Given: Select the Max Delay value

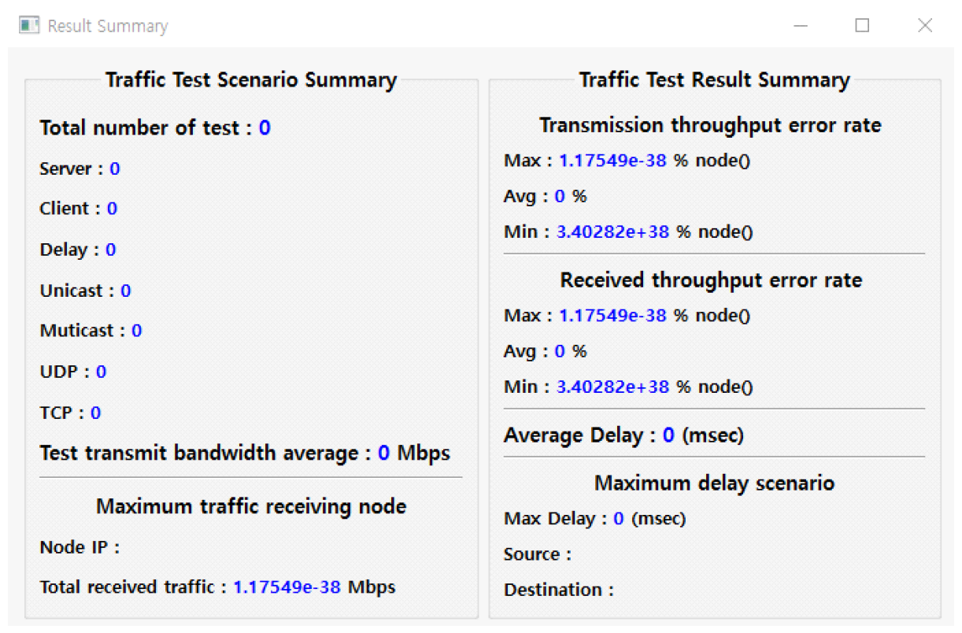Looking at the screenshot, I should tap(619, 519).
